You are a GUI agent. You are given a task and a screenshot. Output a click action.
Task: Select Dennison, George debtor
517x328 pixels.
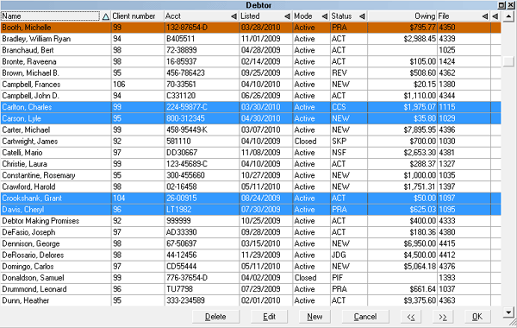251,243
